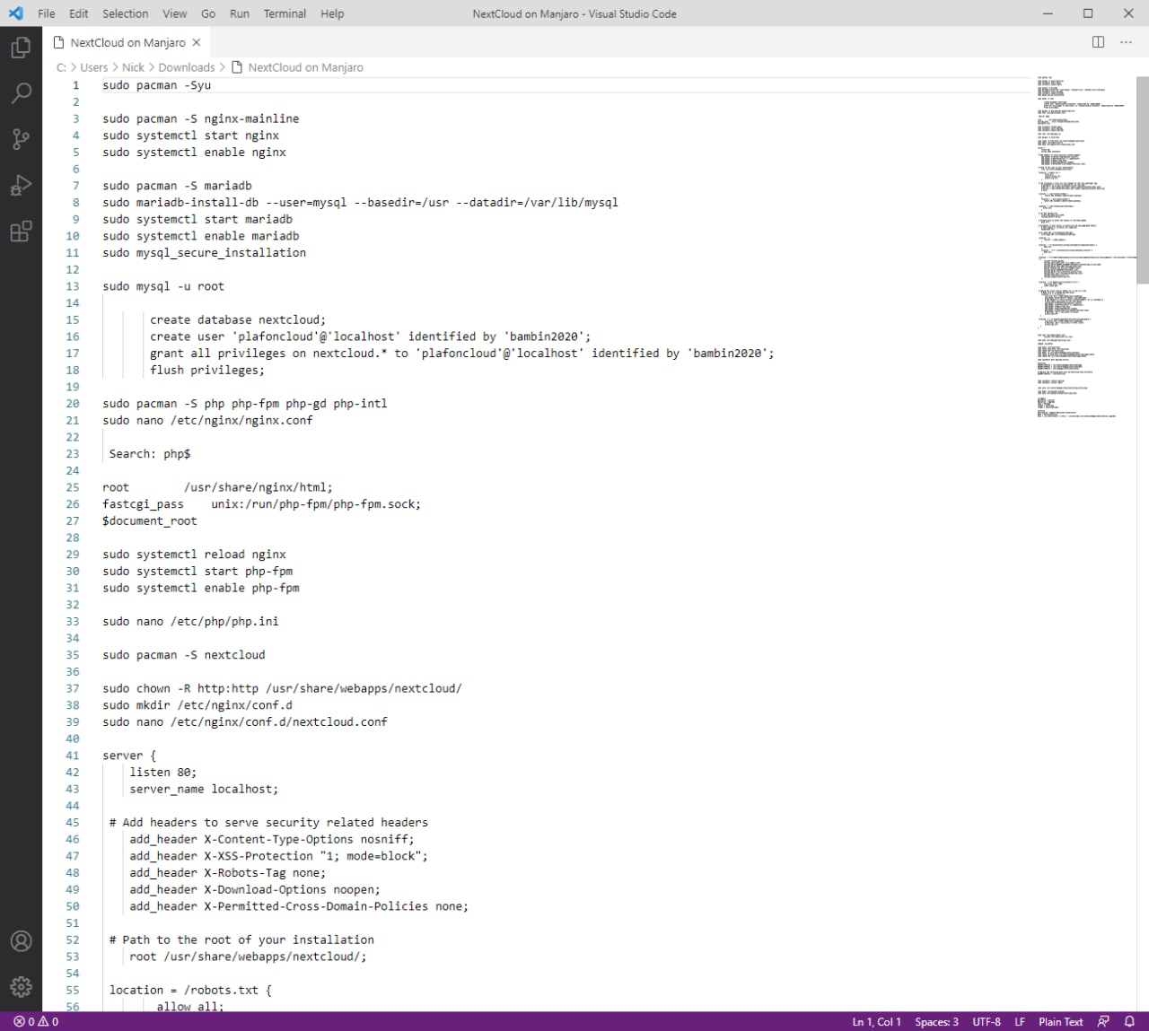Open the notifications bell in status bar
The height and width of the screenshot is (1031, 1149).
point(1130,1022)
